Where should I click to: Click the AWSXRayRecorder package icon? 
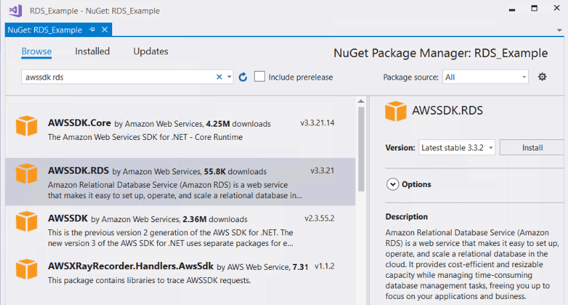[27, 269]
